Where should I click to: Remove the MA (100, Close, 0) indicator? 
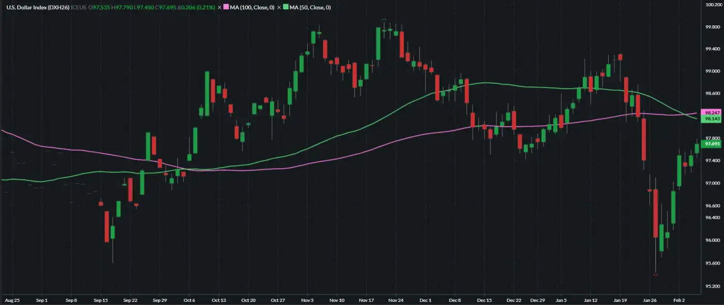click(219, 8)
